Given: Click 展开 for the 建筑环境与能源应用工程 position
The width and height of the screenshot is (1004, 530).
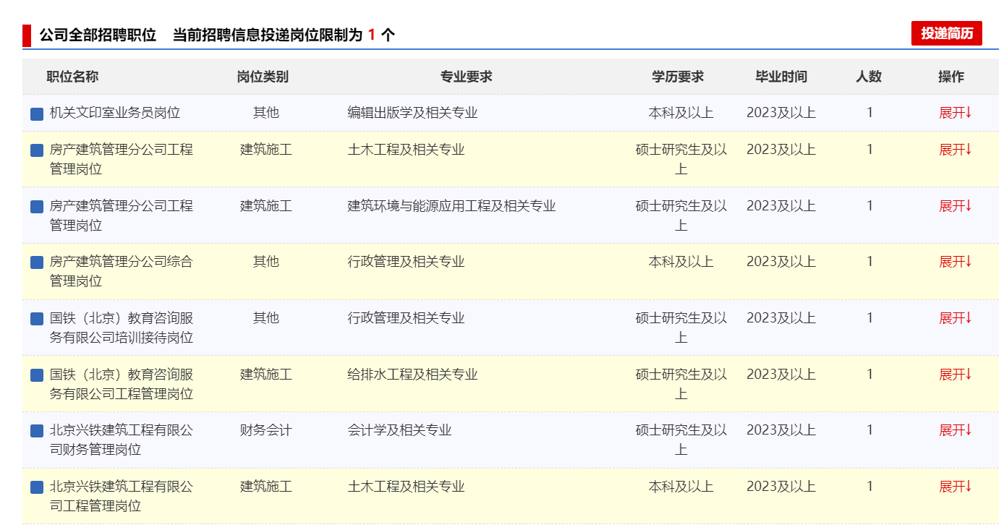Looking at the screenshot, I should tap(955, 206).
